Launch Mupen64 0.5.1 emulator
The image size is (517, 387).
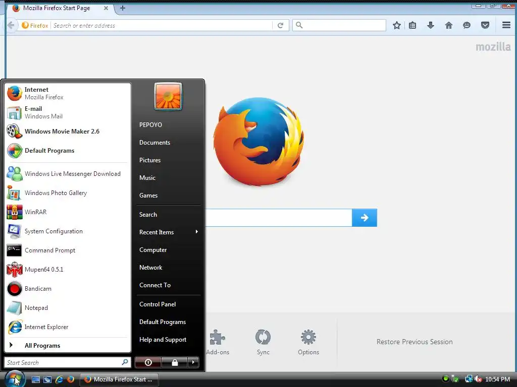click(x=67, y=270)
